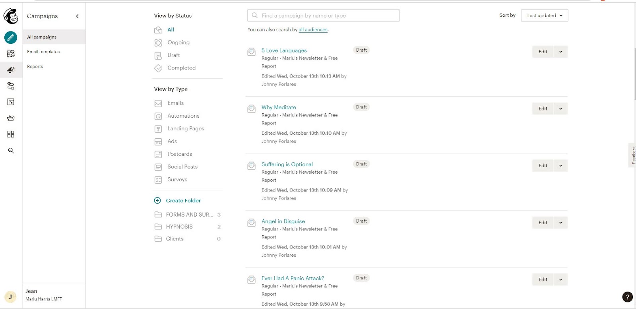Filter campaigns by Draft status
The image size is (636, 310).
(x=173, y=55)
